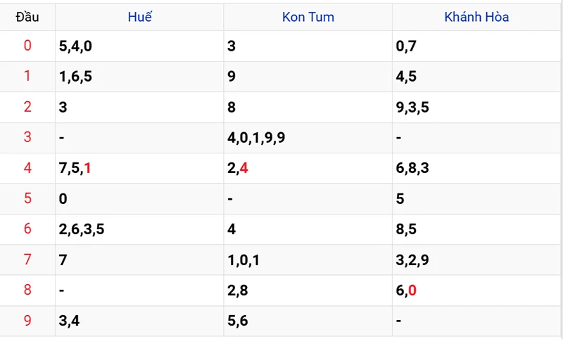Screen dimensions: 563x339
Task: Select row number 5 in Đầu column
Action: click(x=27, y=198)
